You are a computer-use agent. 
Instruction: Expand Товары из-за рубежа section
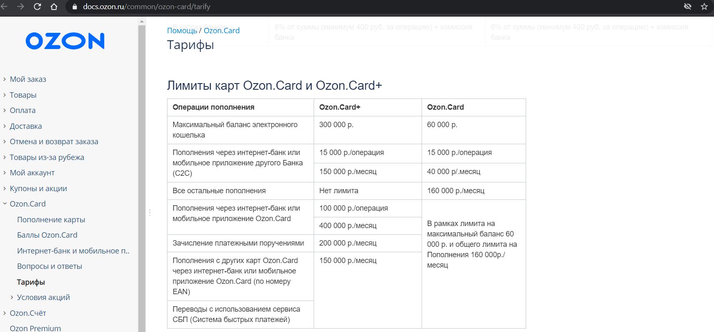coord(5,157)
